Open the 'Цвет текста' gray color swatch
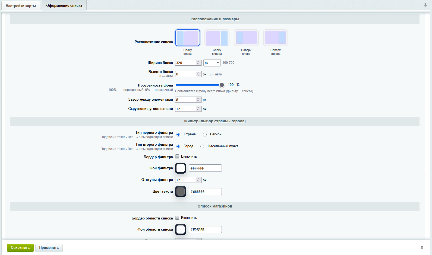 tap(181, 192)
